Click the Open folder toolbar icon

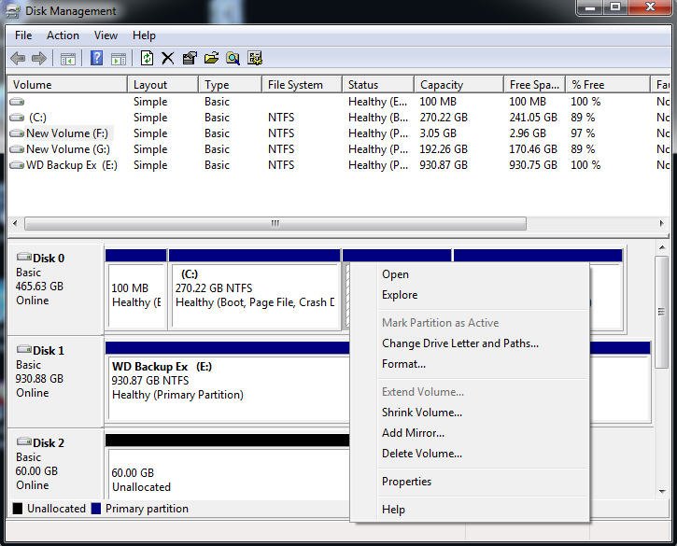point(211,58)
